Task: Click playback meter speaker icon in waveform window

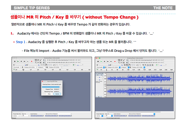Action: coord(127,63)
